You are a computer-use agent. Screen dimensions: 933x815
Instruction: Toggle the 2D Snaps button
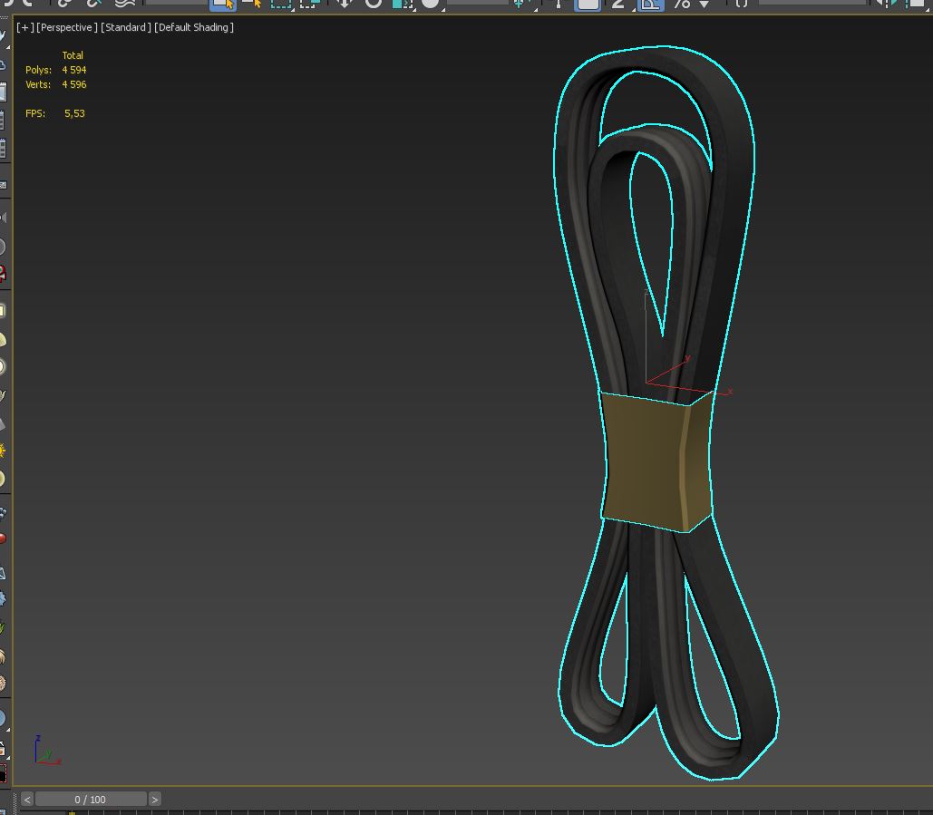pyautogui.click(x=620, y=4)
